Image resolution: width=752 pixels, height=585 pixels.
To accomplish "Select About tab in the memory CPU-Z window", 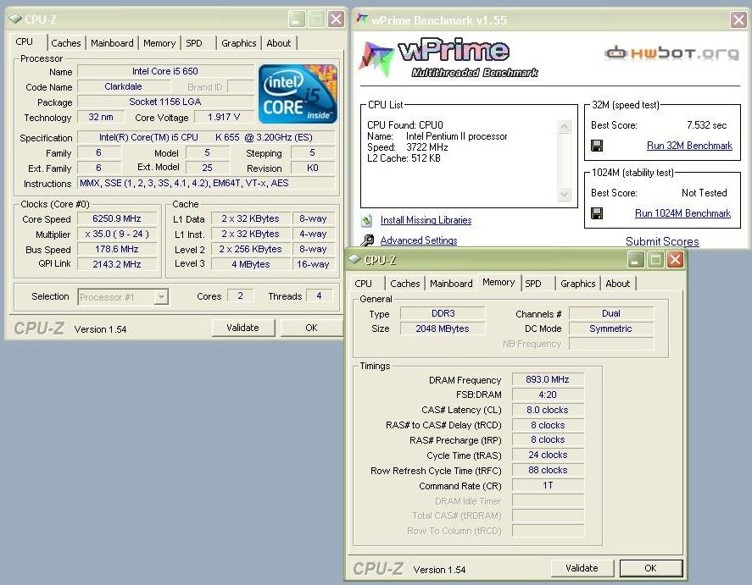I will point(618,284).
